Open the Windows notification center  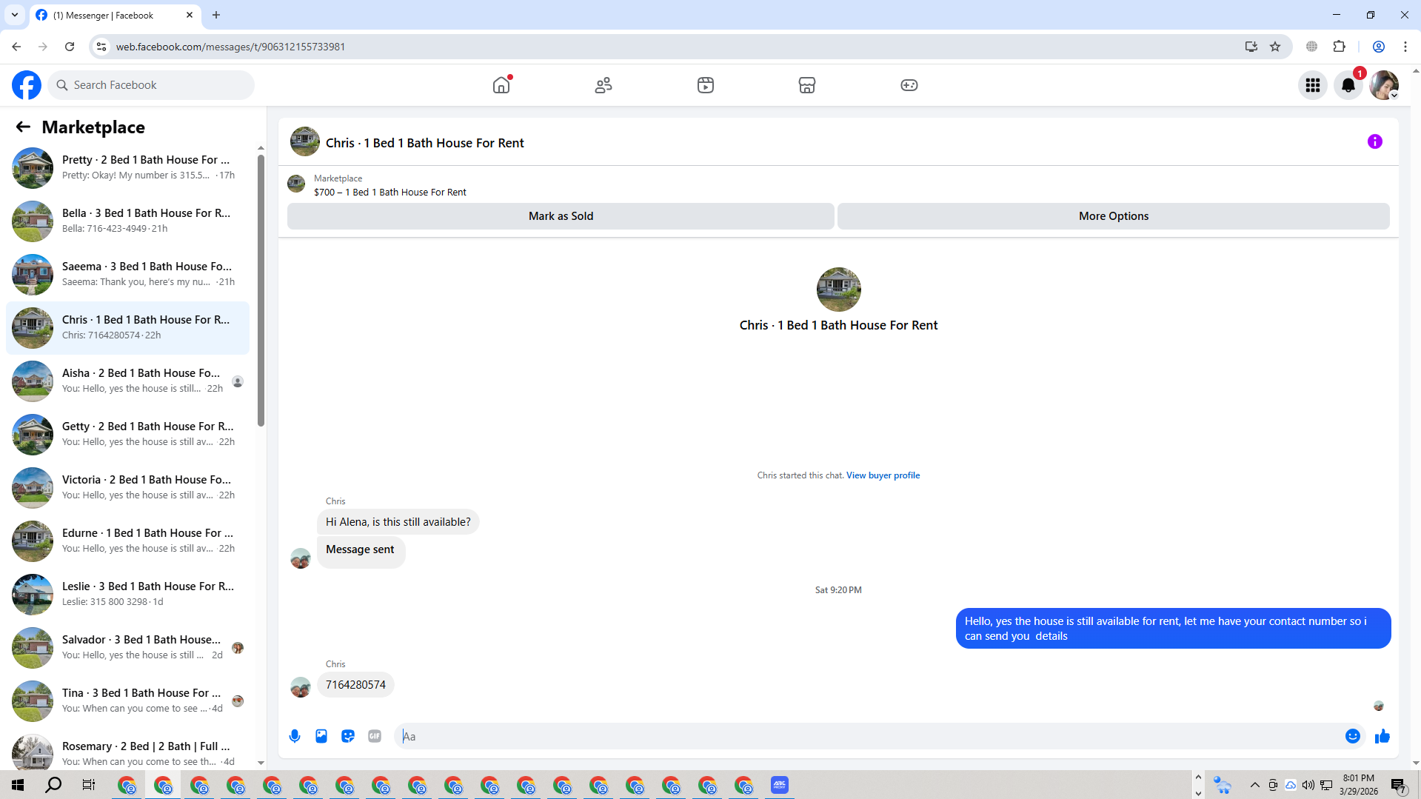coord(1399,785)
